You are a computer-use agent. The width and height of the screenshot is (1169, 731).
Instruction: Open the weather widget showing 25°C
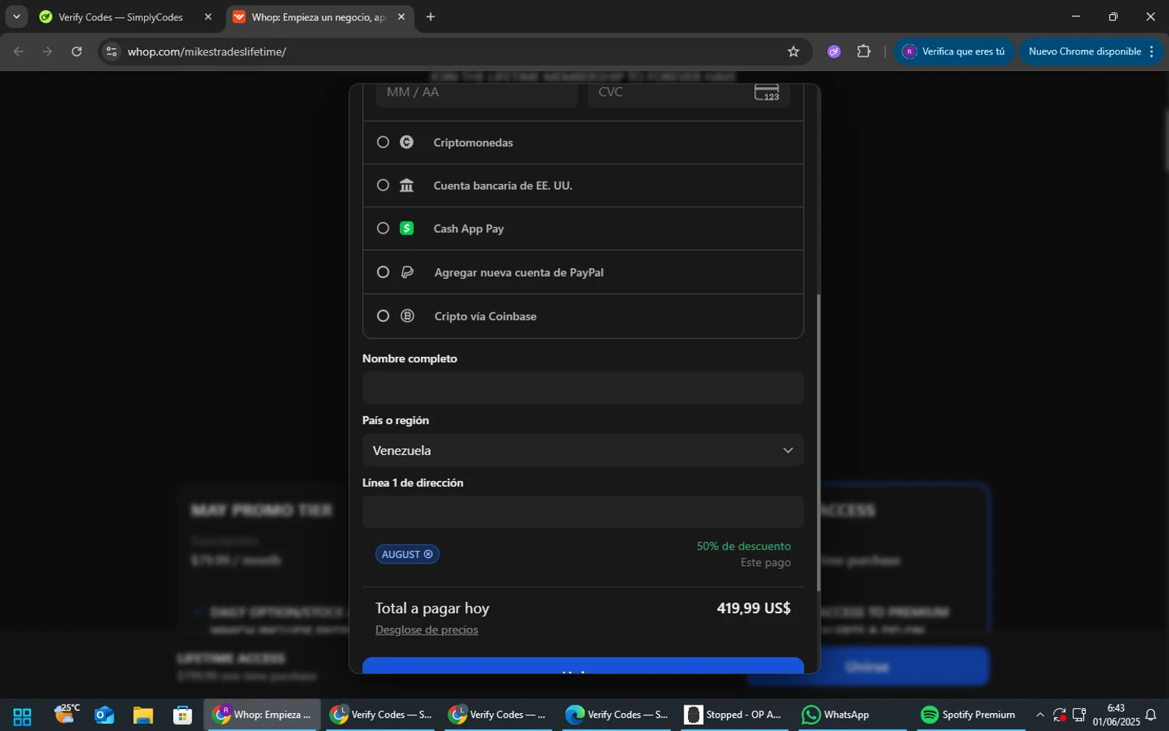(x=67, y=714)
